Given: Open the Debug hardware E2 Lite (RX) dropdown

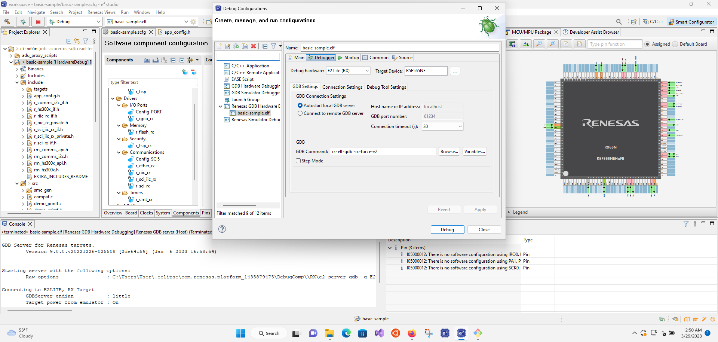Looking at the screenshot, I should tap(348, 71).
